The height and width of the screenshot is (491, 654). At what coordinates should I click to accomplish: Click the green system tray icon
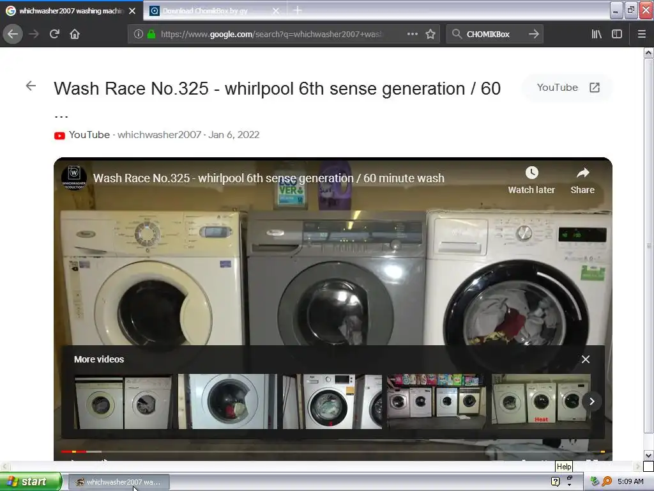tap(595, 481)
